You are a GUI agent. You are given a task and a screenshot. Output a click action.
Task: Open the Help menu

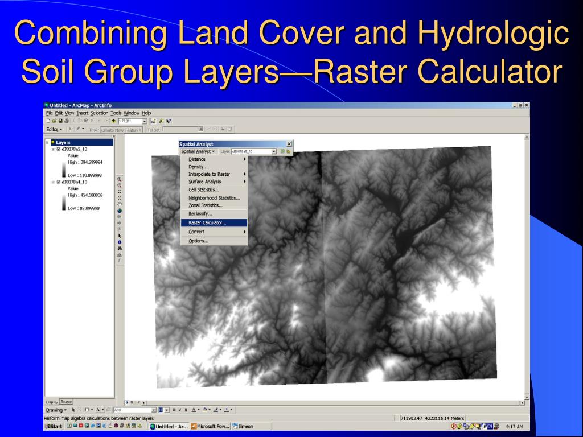[146, 113]
